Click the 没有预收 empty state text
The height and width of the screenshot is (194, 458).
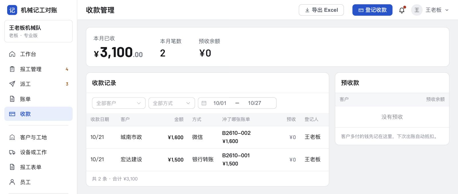coord(392,117)
